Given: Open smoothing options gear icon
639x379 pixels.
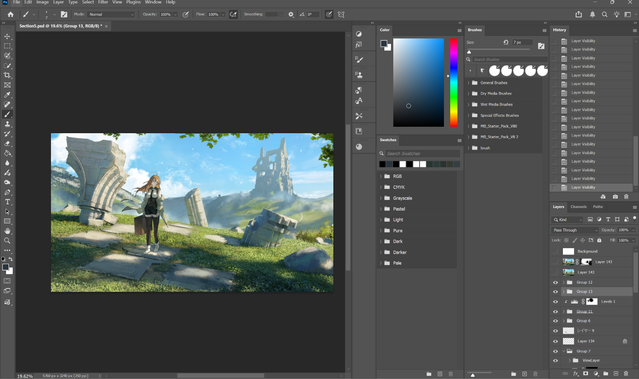Looking at the screenshot, I should click(291, 14).
